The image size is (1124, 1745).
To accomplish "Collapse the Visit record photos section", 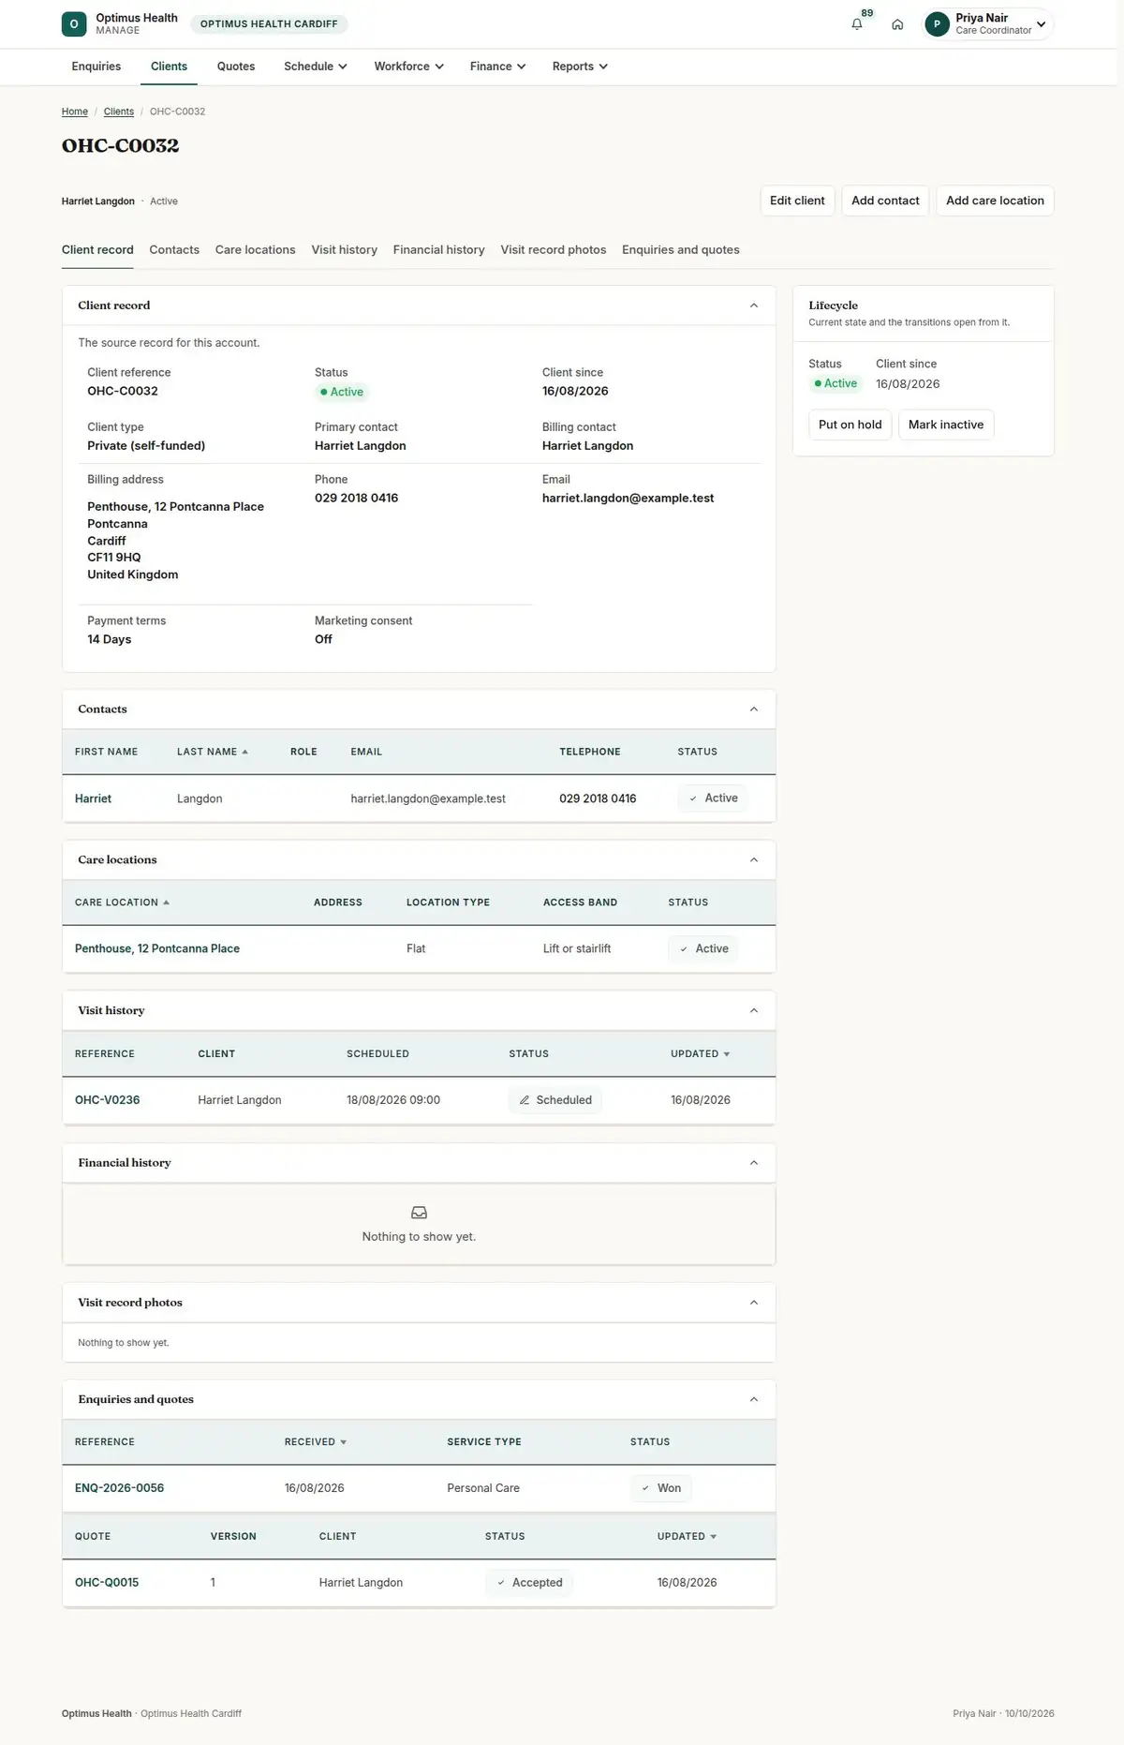I will (x=754, y=1303).
